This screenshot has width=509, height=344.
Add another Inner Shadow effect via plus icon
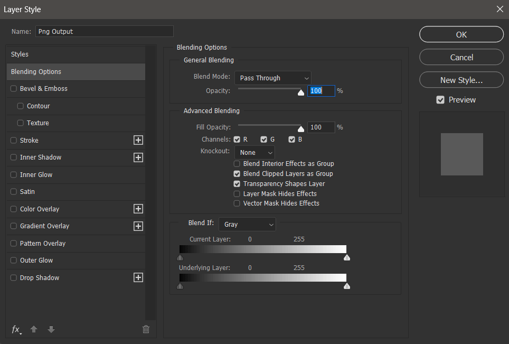[138, 157]
